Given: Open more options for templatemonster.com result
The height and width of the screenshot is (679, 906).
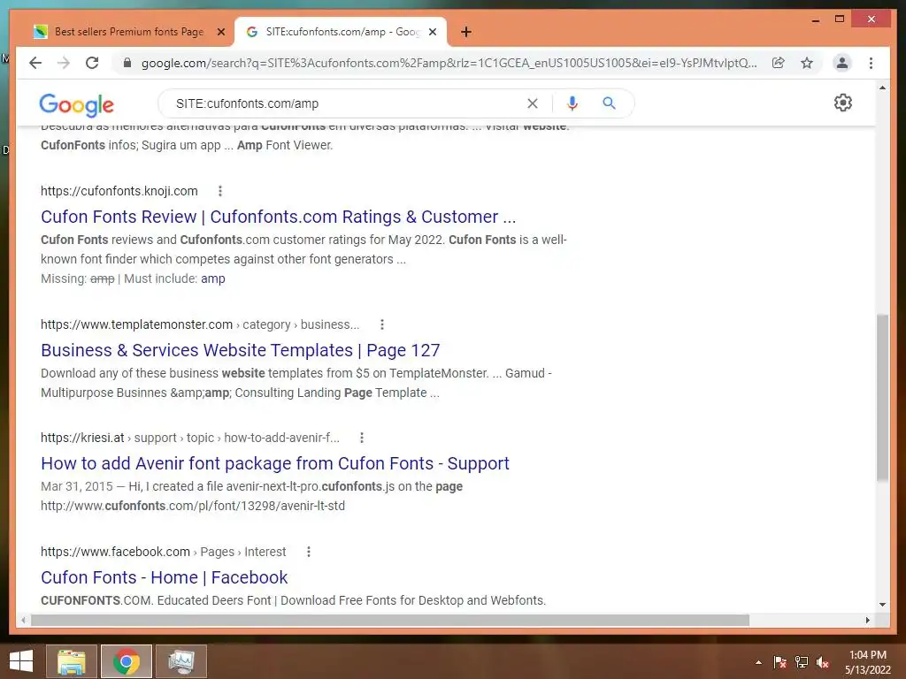Looking at the screenshot, I should coord(381,324).
